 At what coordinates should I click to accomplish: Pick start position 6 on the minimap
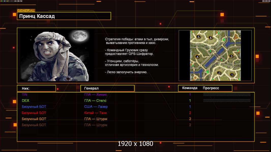tap(210, 38)
